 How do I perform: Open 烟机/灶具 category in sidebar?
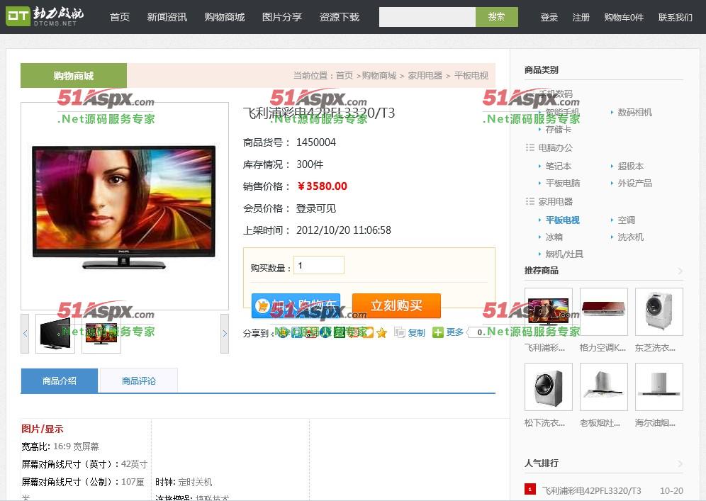pos(564,254)
